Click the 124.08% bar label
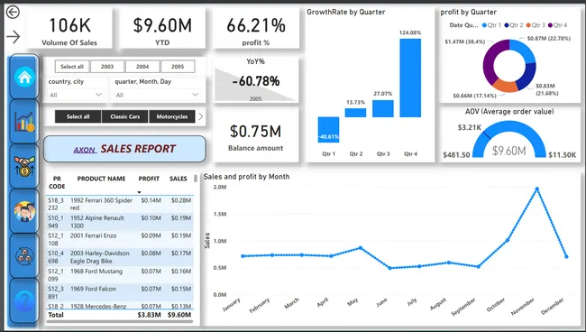This screenshot has height=332, width=586. 410,32
